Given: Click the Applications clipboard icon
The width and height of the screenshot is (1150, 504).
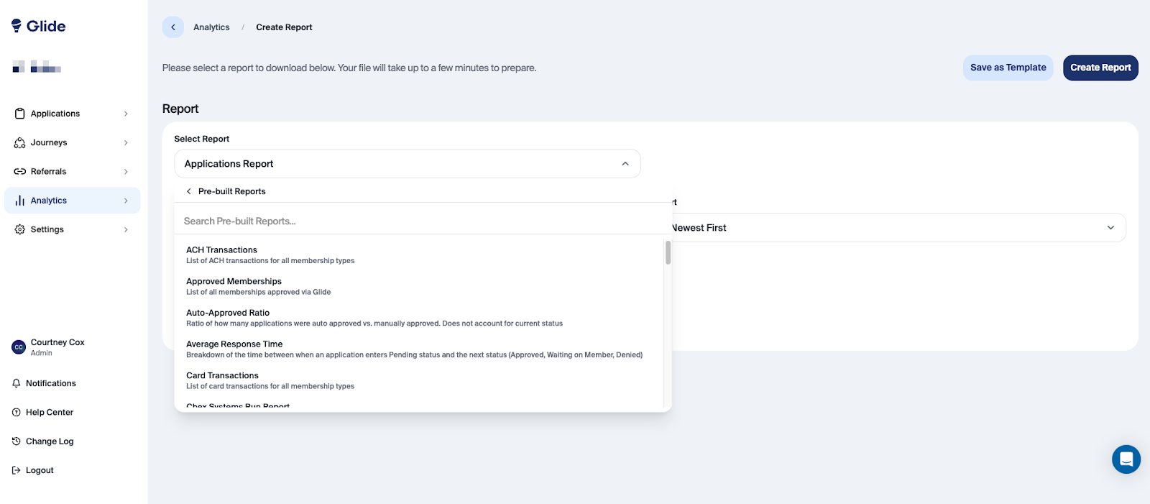Looking at the screenshot, I should 19,114.
